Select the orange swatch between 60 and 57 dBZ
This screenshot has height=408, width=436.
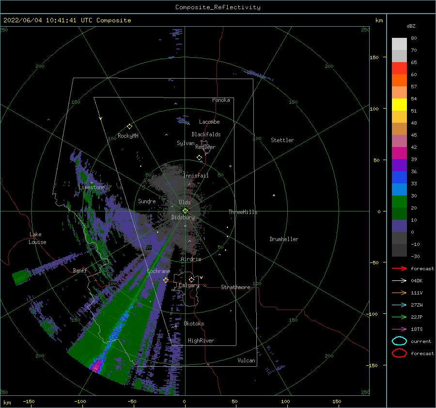coord(399,80)
